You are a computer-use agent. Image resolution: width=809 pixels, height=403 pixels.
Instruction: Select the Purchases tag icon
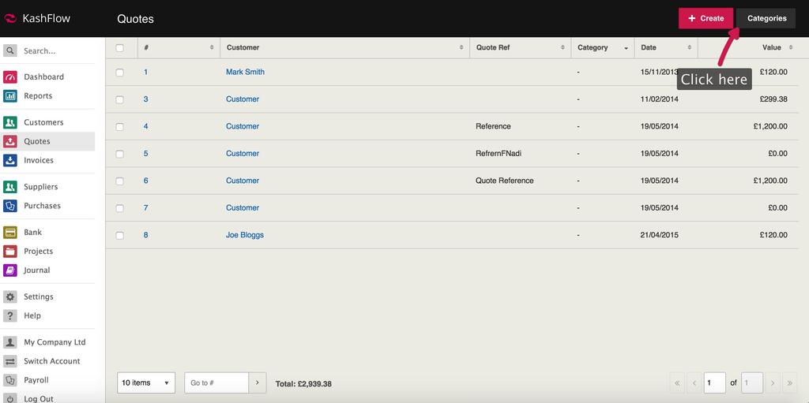[x=10, y=206]
